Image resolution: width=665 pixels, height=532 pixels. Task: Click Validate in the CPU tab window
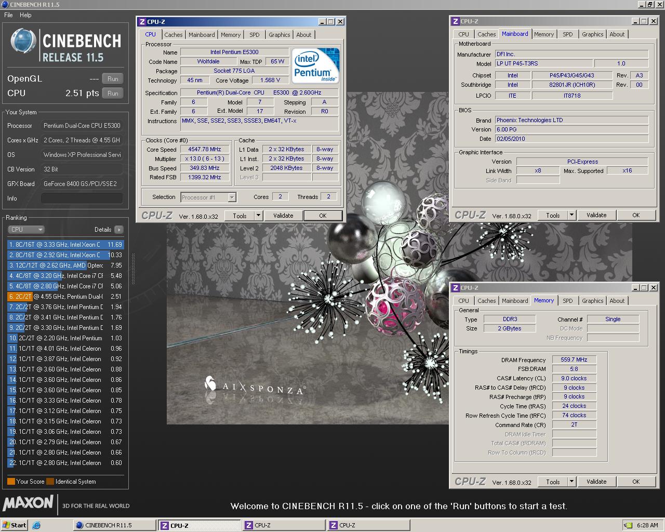(283, 216)
